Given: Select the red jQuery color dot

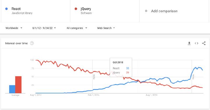Looking at the screenshot, I should coord(76,9).
